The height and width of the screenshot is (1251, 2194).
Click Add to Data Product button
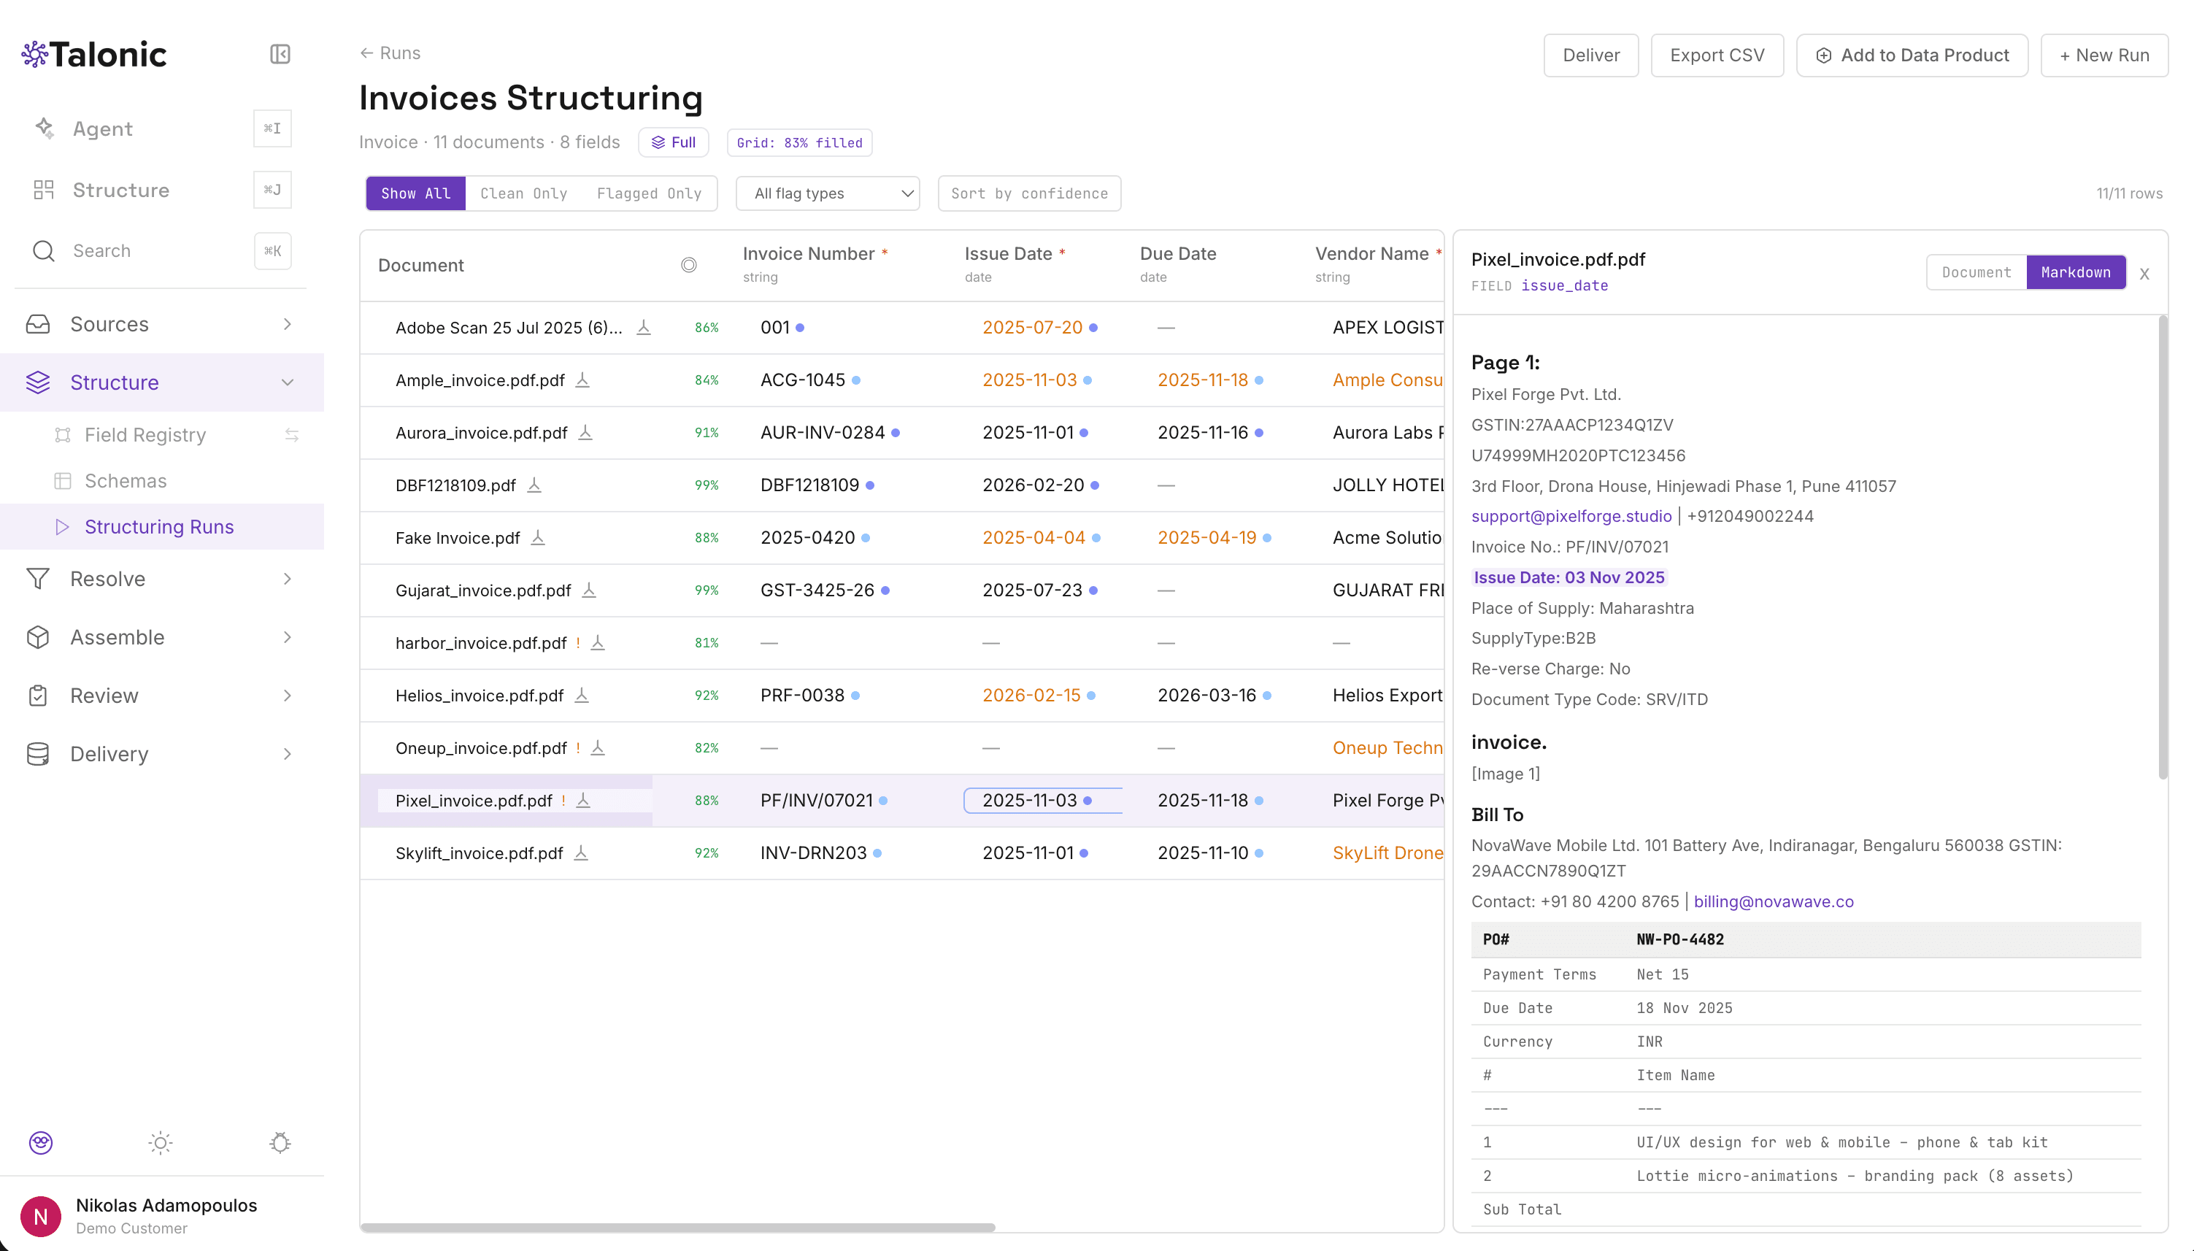(x=1912, y=55)
